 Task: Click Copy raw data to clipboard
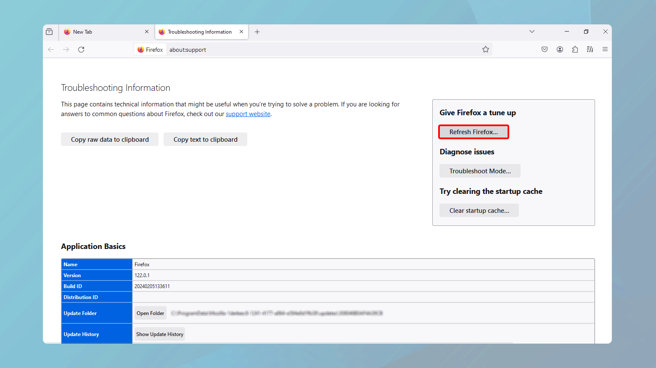coord(110,140)
